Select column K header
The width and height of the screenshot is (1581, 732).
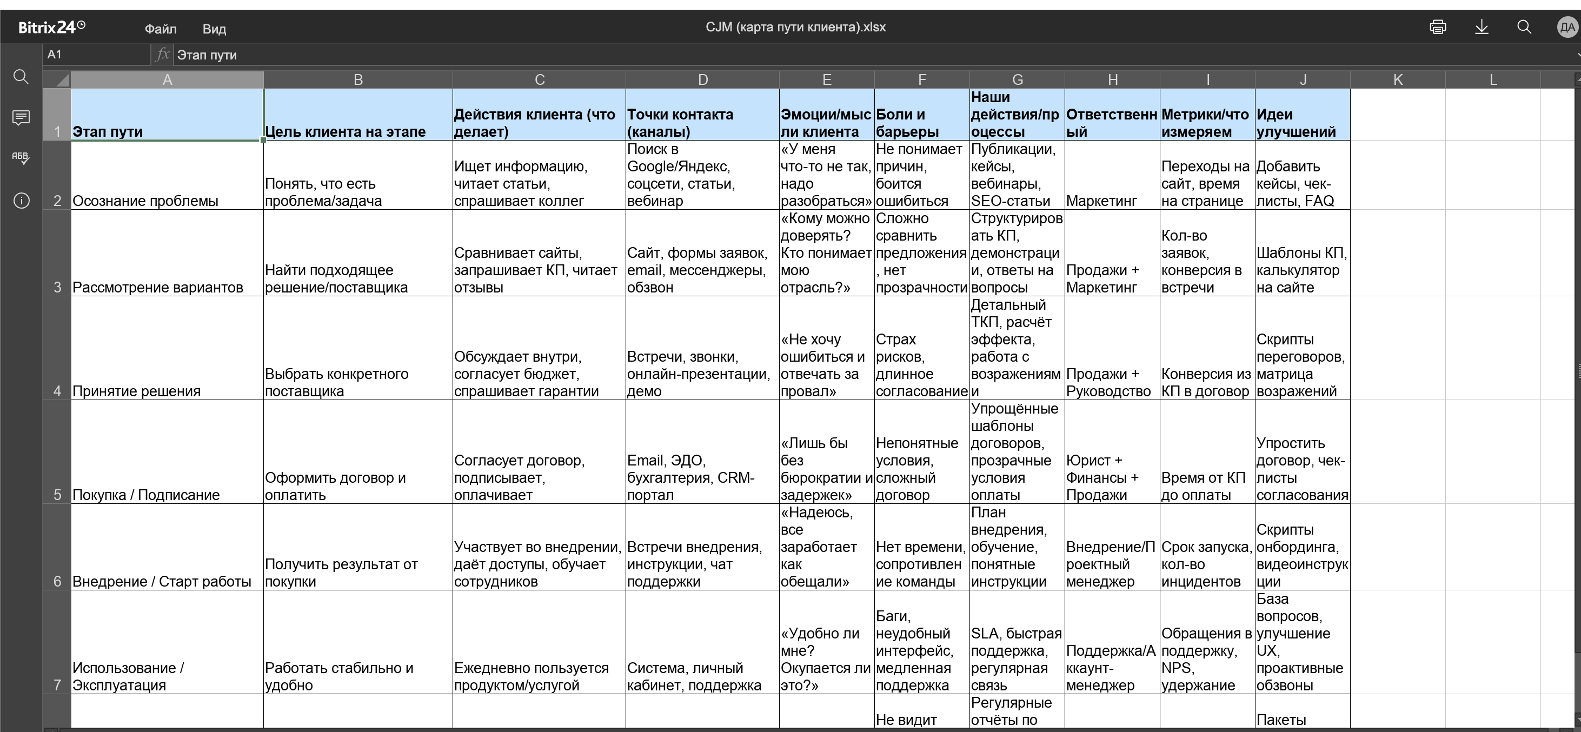[1398, 80]
